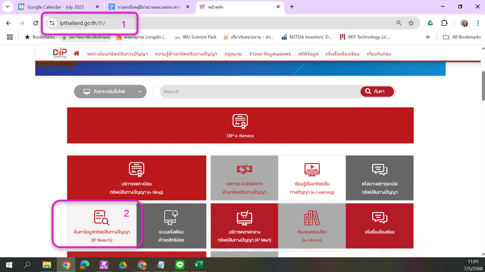Open IP Search tile with magnifier document

[102, 225]
